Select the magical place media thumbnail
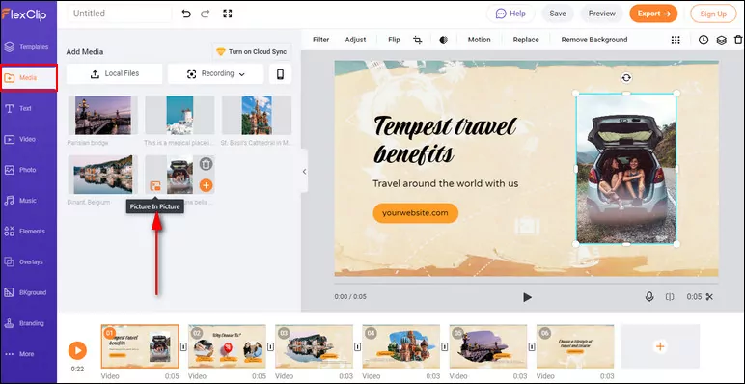This screenshot has width=745, height=384. coord(179,116)
